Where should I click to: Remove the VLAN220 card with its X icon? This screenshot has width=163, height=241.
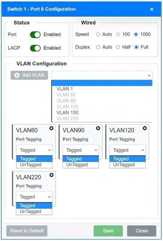(x=51, y=175)
